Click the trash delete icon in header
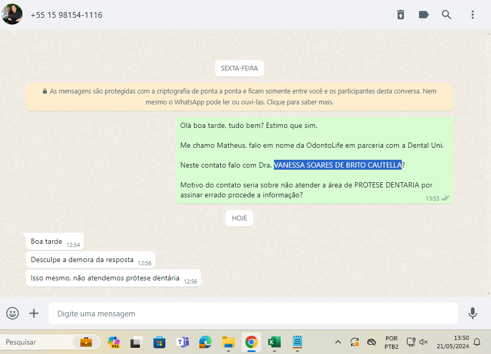 click(x=401, y=15)
